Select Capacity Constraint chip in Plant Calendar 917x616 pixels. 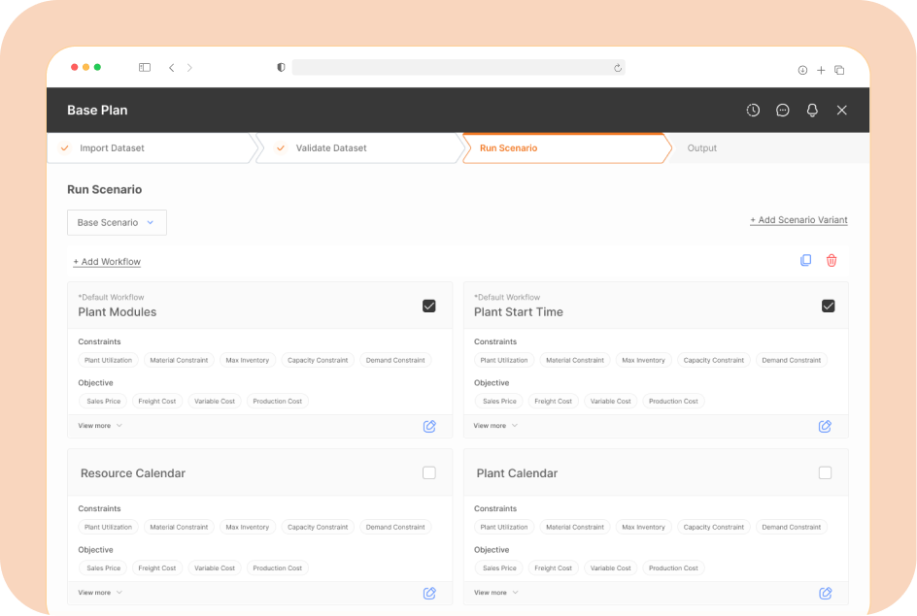coord(713,528)
